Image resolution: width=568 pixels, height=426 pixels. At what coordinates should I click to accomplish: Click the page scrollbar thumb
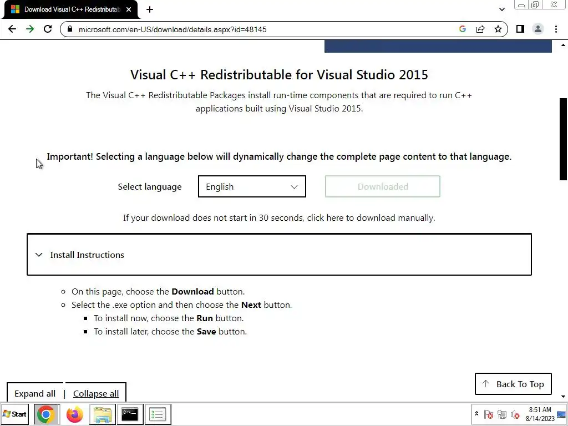pos(563,139)
